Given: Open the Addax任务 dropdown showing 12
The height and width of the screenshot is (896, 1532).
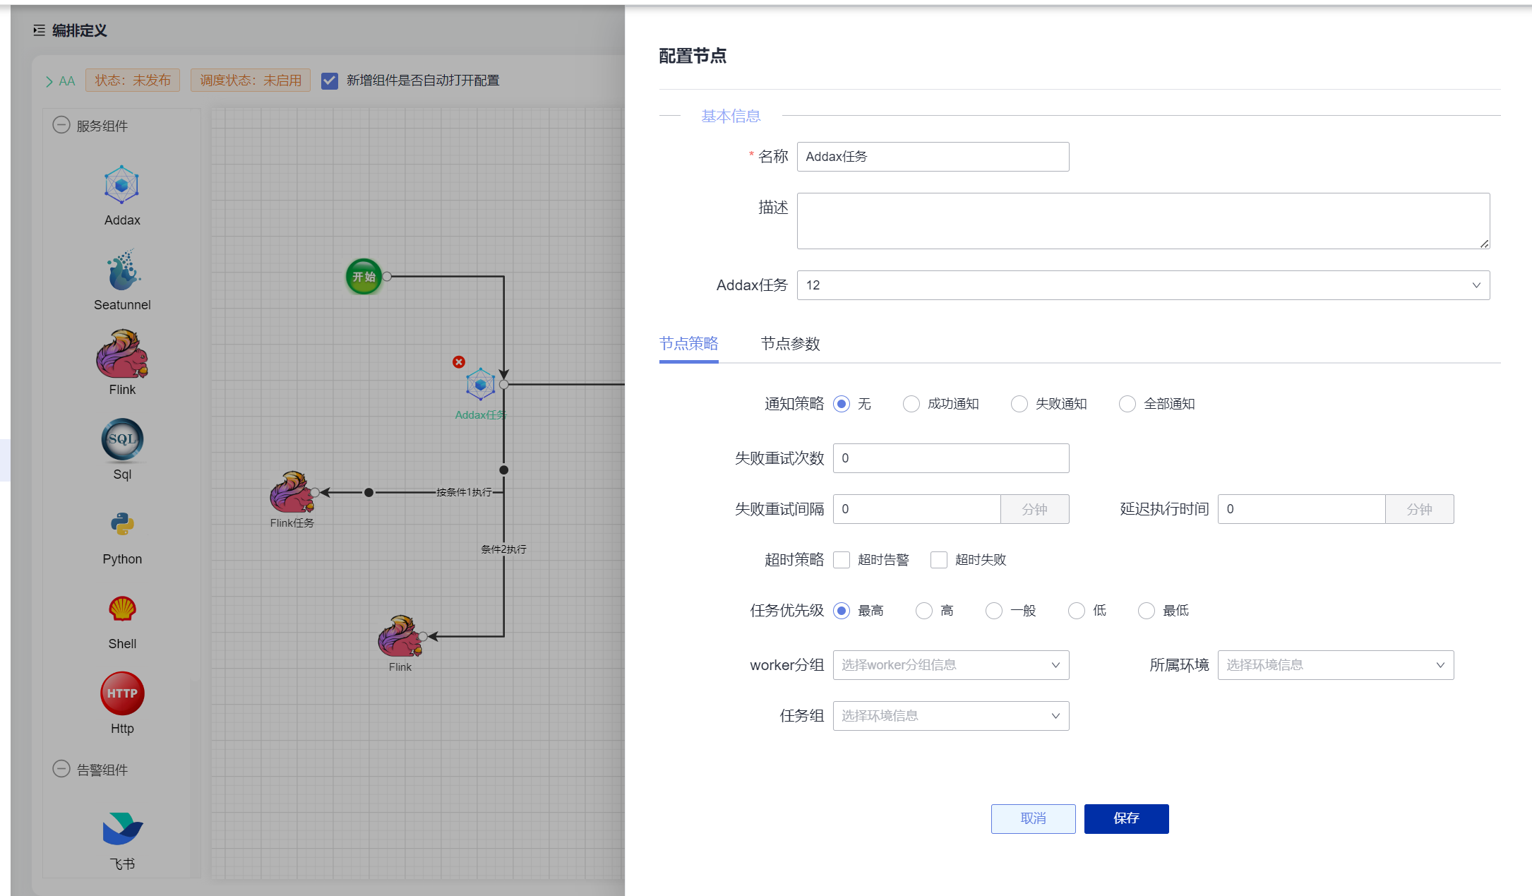Looking at the screenshot, I should (1143, 285).
